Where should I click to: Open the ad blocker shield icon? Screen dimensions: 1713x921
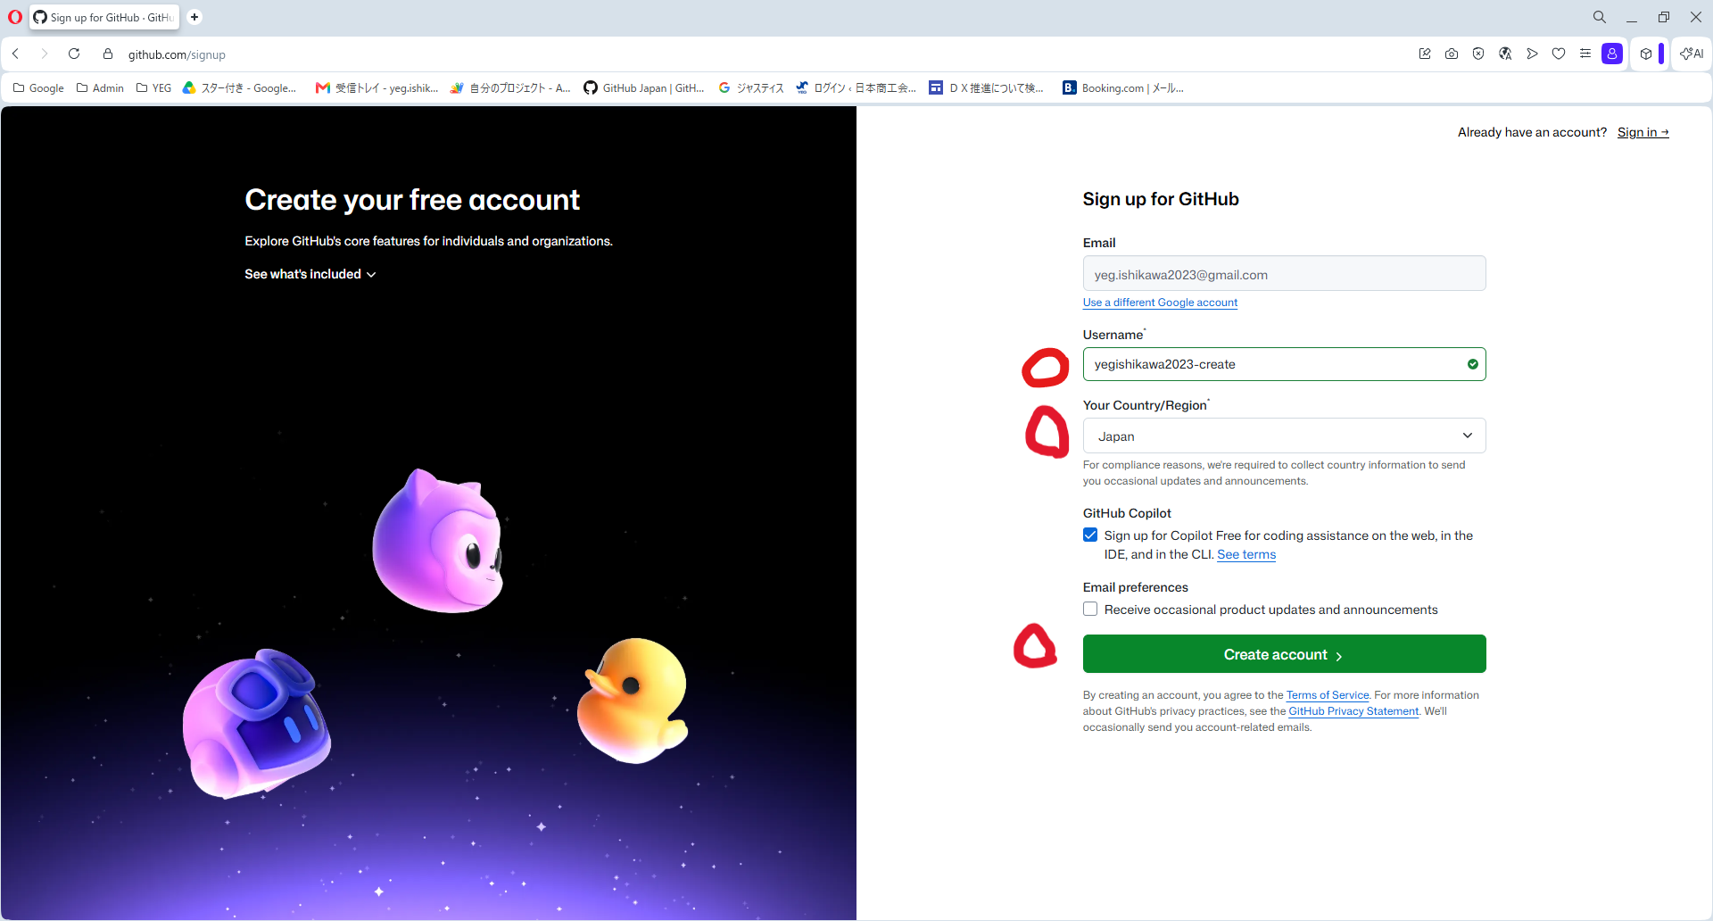point(1478,54)
